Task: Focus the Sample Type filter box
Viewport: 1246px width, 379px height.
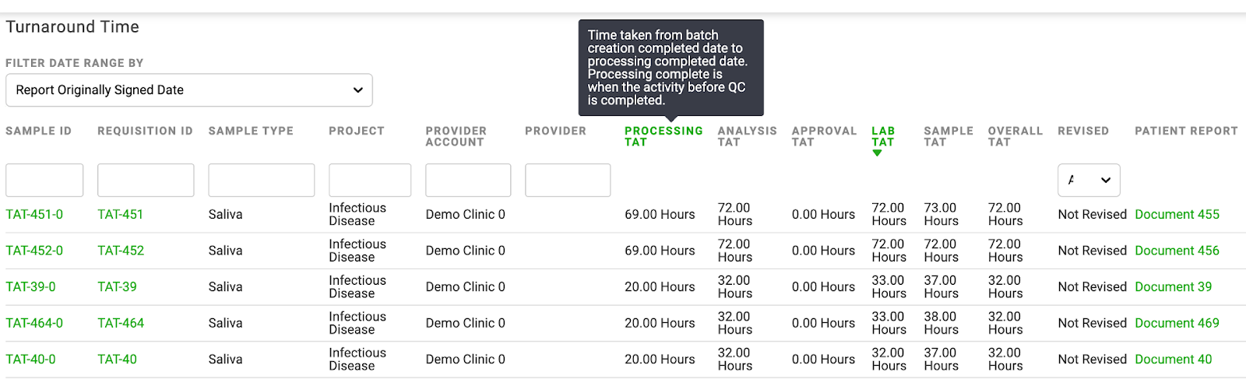Action: (x=262, y=180)
